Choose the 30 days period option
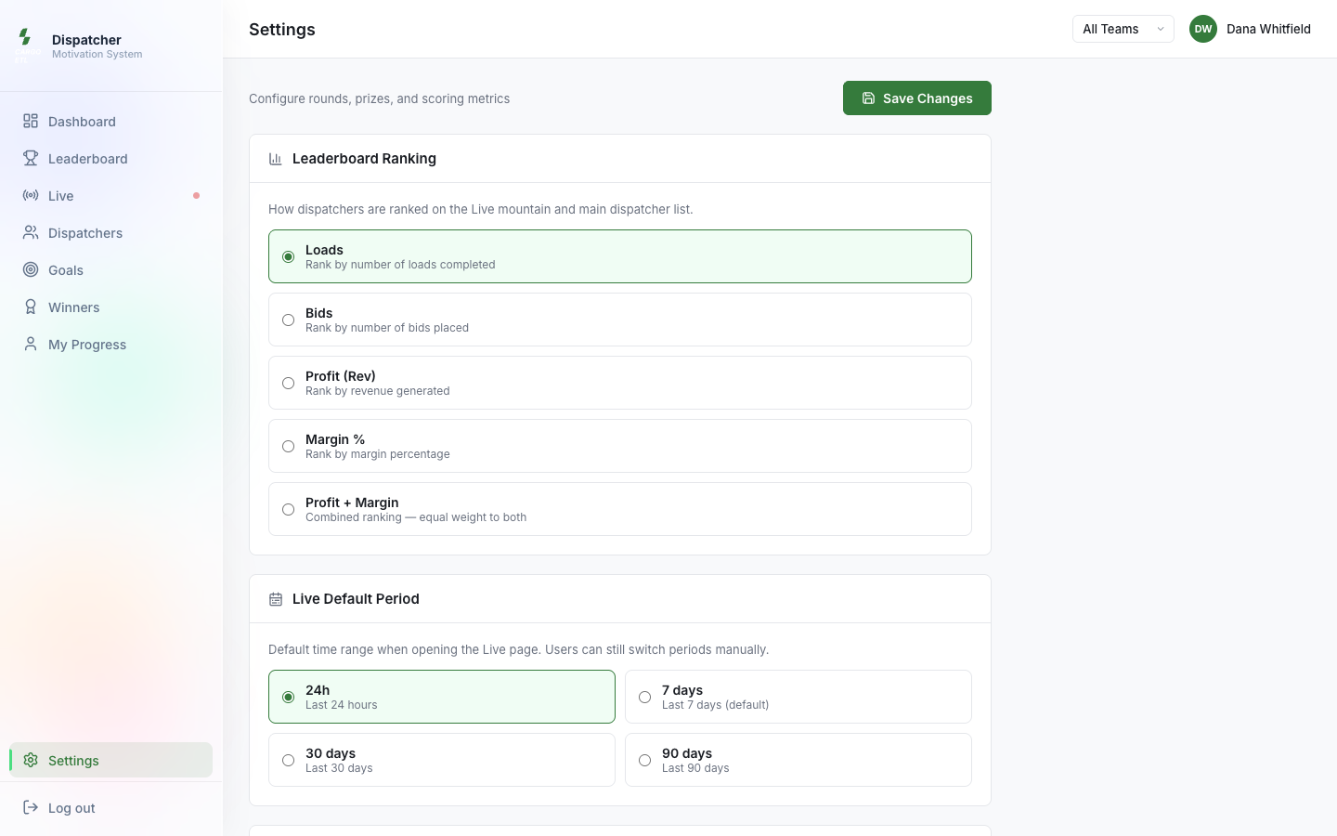 coord(442,760)
